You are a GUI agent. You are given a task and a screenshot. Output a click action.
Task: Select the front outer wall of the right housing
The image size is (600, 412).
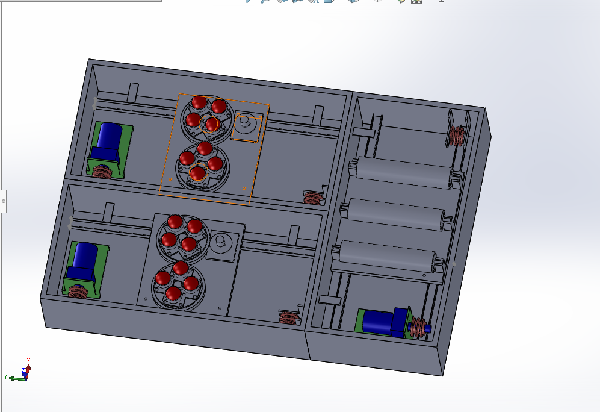tap(375, 353)
